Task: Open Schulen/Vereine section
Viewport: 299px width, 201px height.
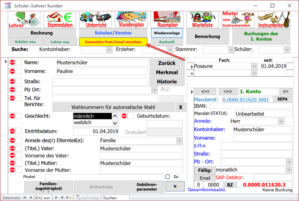Action: [113, 33]
